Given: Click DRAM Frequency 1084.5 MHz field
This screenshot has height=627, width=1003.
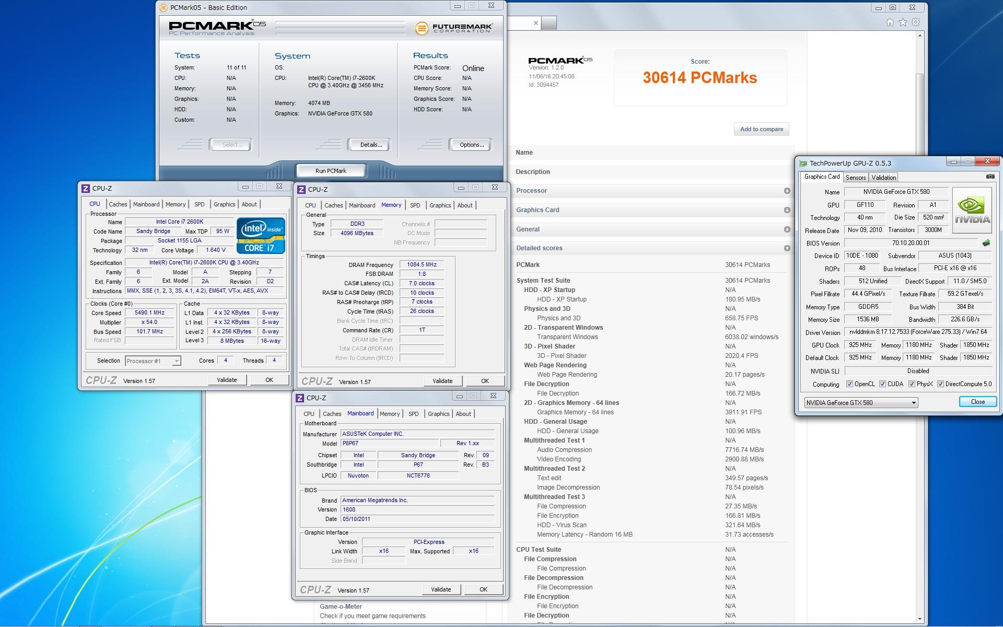Looking at the screenshot, I should 422,265.
